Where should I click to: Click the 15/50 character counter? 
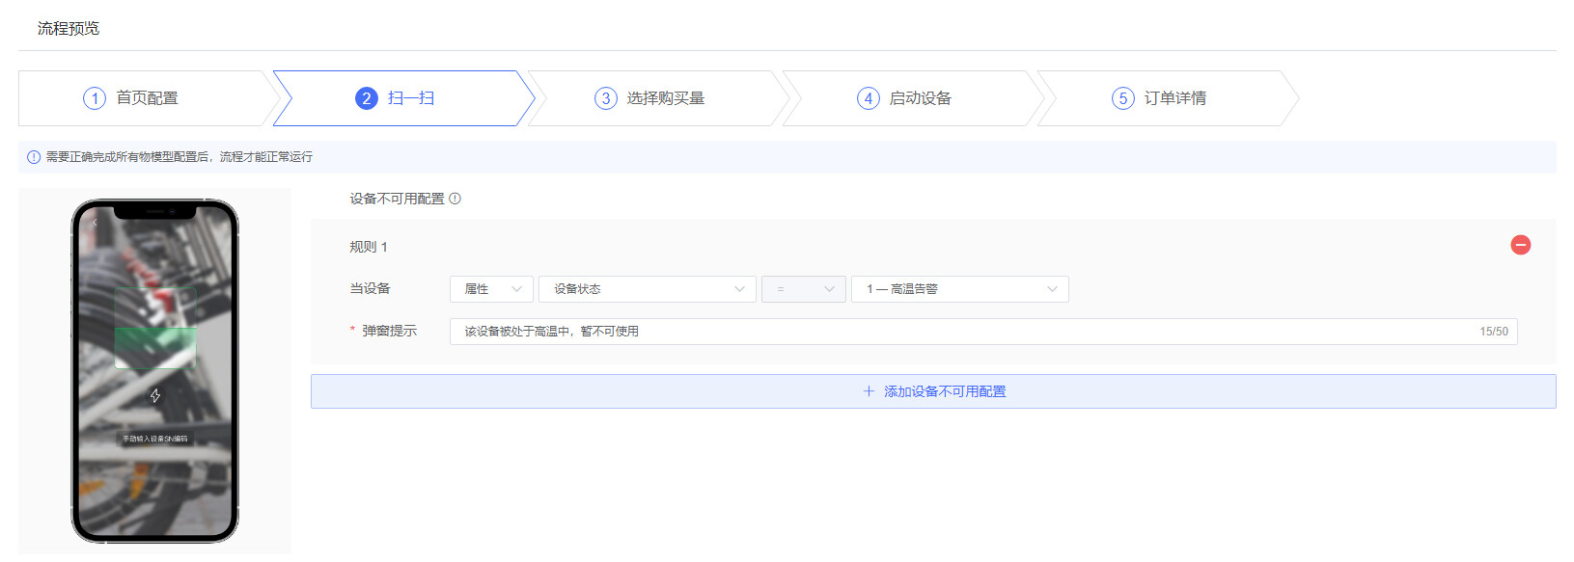click(x=1494, y=332)
